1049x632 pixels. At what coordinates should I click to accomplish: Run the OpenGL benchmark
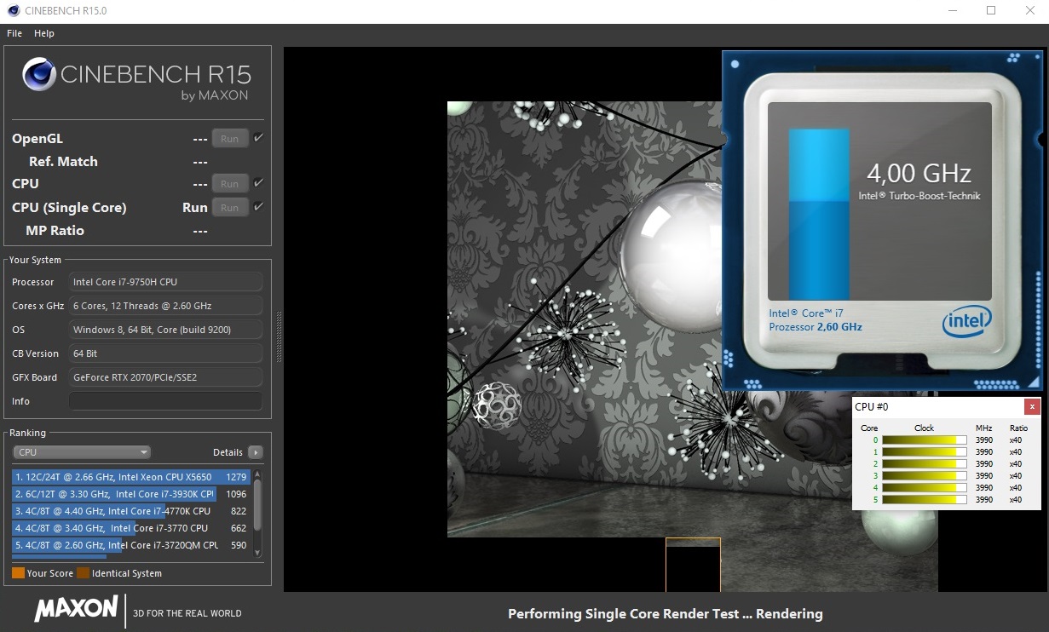(229, 139)
